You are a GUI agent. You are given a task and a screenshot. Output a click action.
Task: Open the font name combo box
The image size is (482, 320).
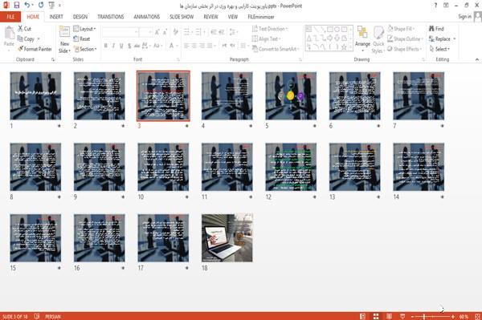click(x=120, y=32)
